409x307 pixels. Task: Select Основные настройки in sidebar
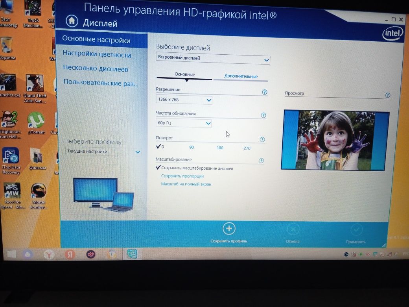[x=102, y=40]
